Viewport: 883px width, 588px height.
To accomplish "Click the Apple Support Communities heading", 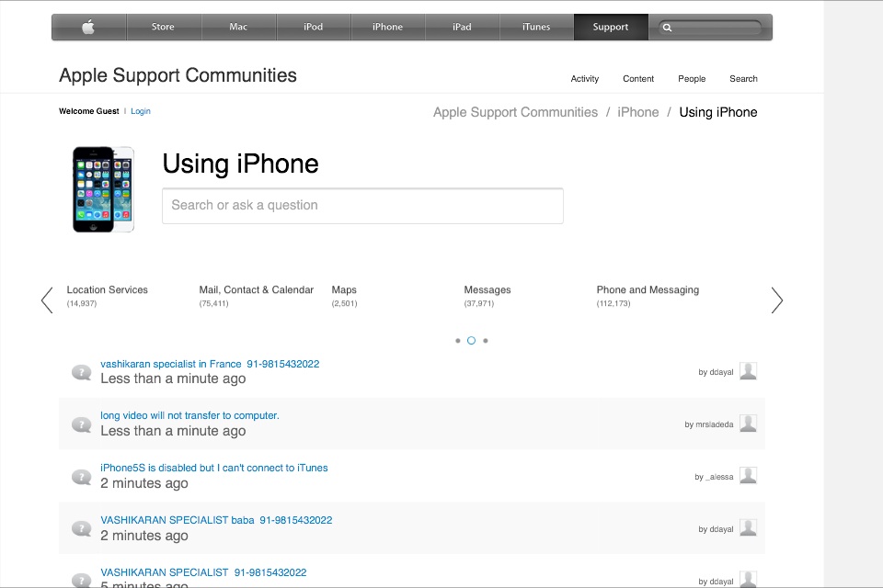I will click(x=178, y=75).
